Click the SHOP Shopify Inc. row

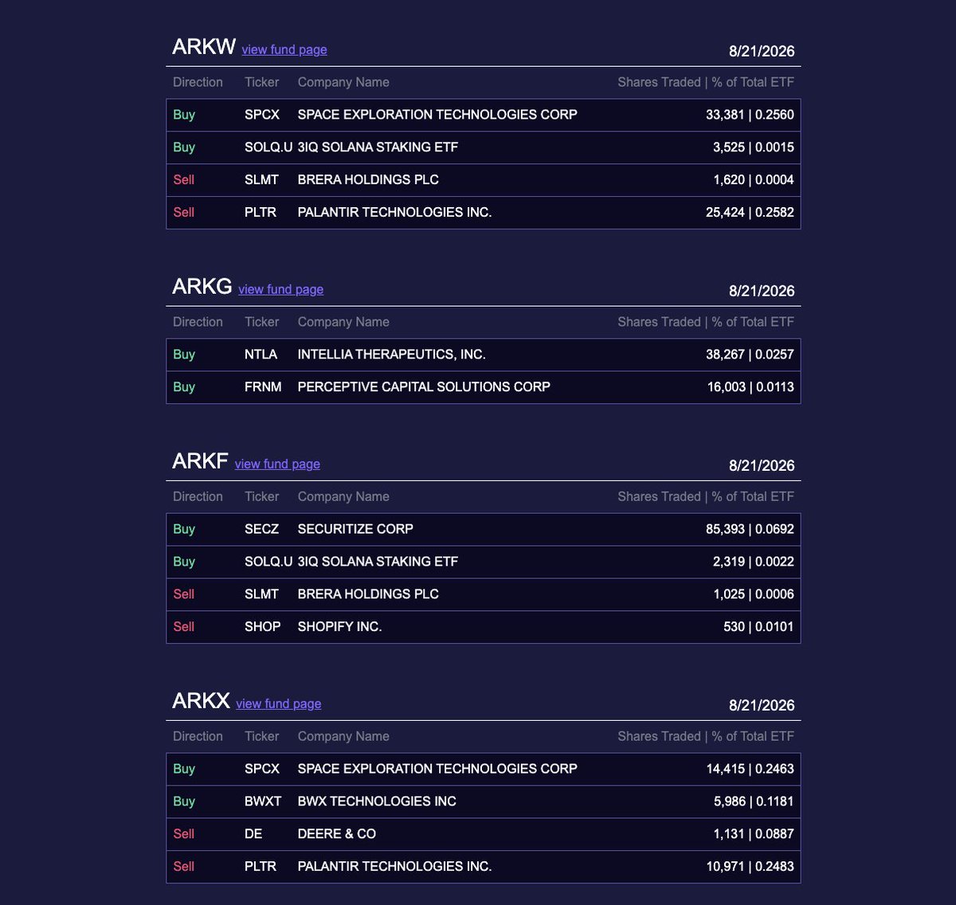(484, 627)
